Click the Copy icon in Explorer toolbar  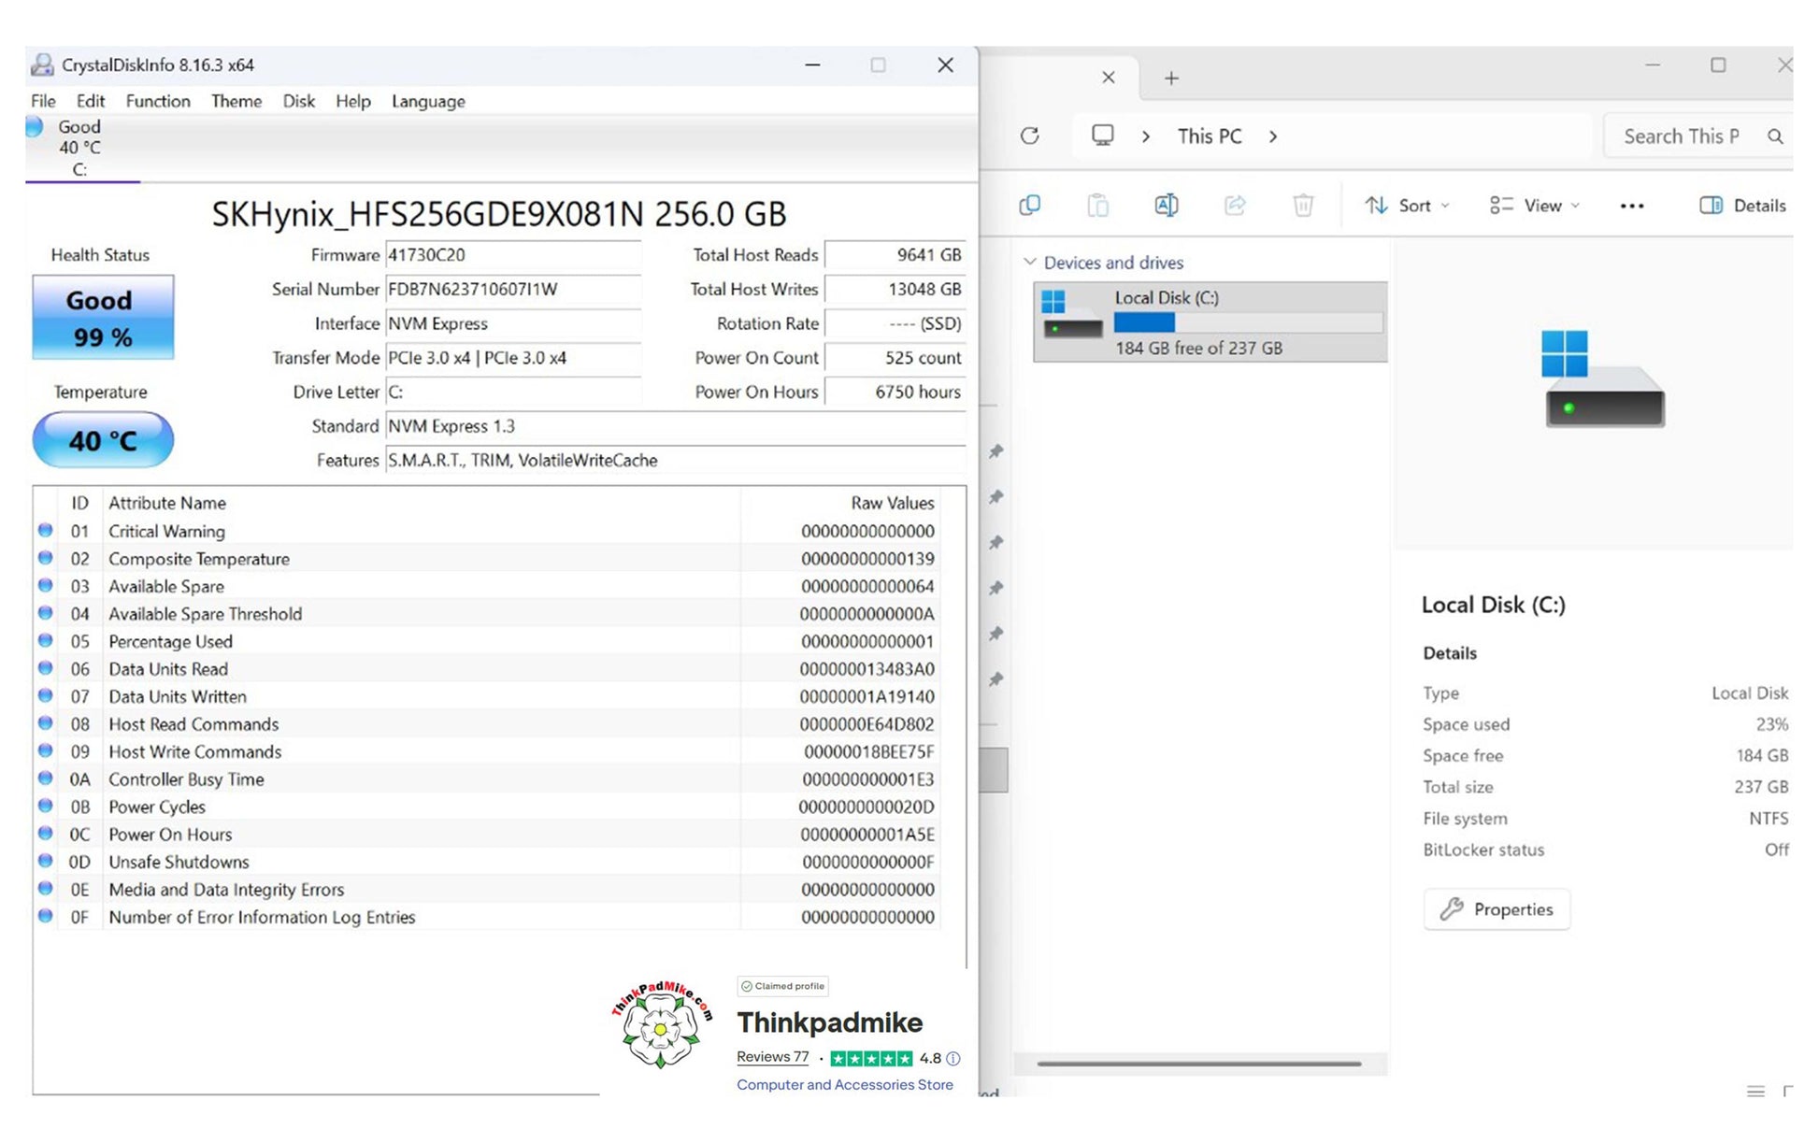pos(1029,206)
